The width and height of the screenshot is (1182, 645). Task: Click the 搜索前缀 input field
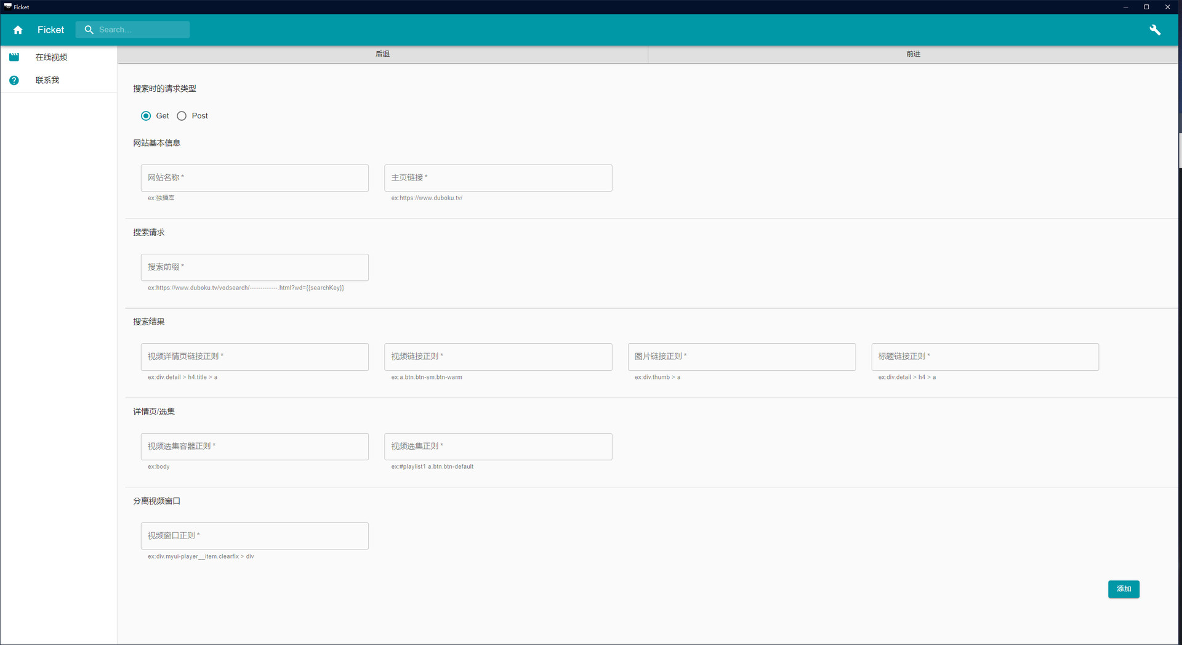pyautogui.click(x=254, y=267)
